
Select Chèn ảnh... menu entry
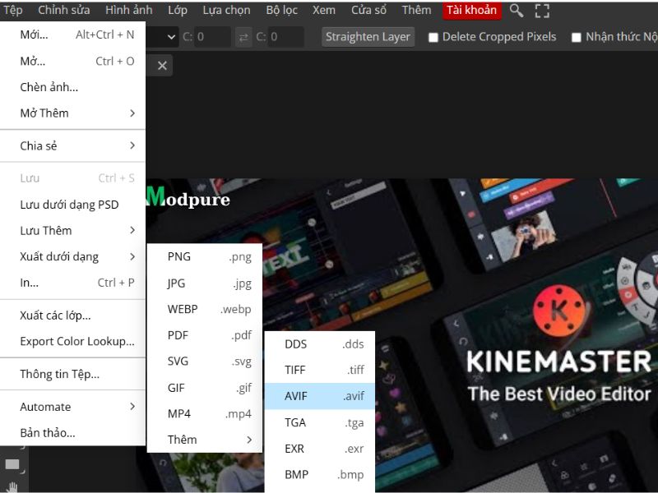[x=72, y=87]
